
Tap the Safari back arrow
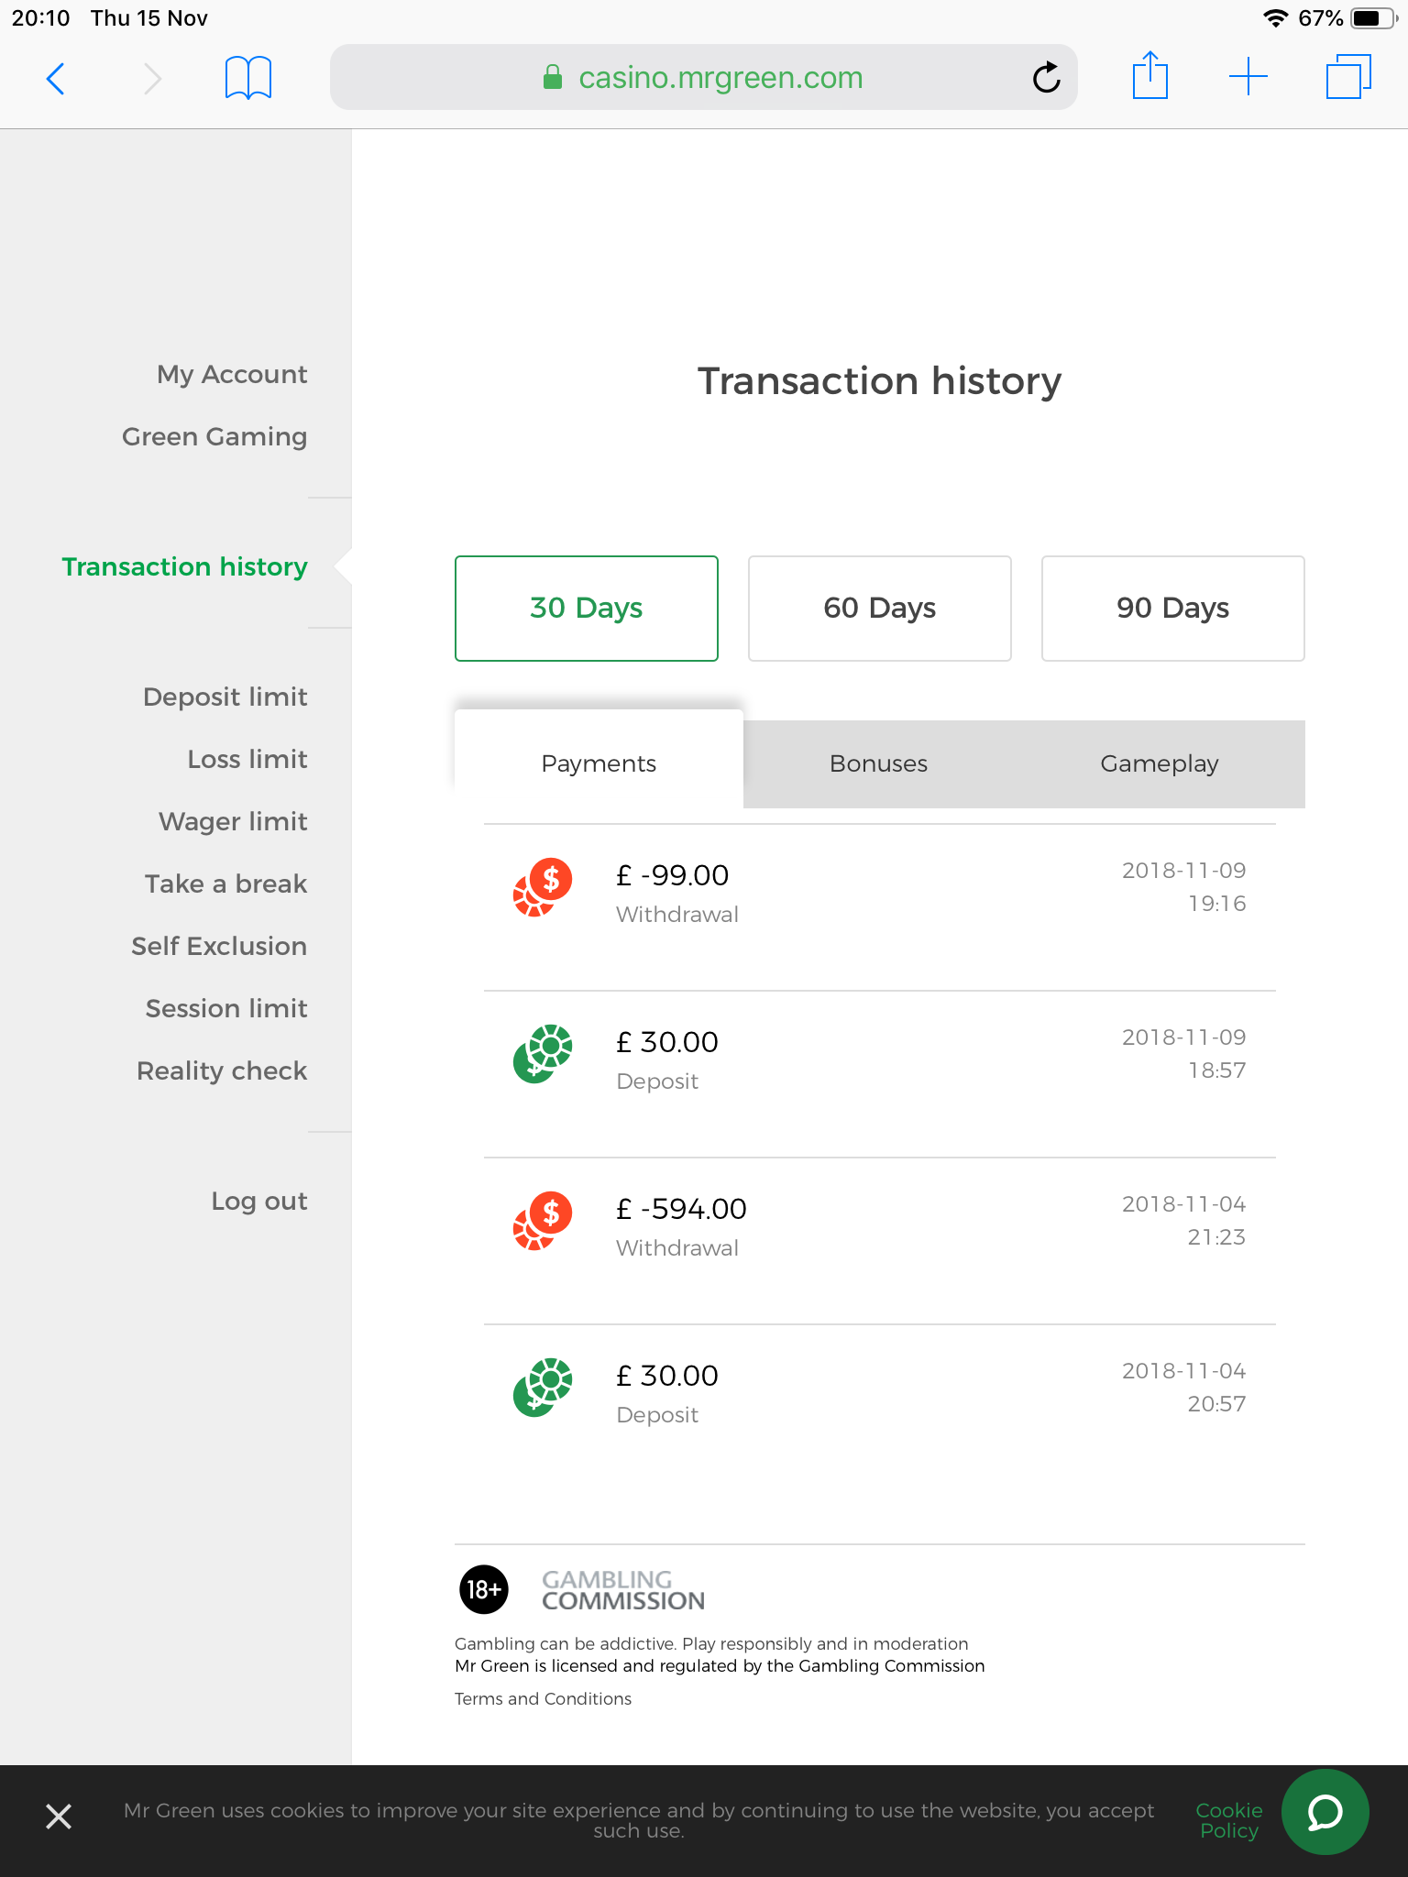coord(55,79)
